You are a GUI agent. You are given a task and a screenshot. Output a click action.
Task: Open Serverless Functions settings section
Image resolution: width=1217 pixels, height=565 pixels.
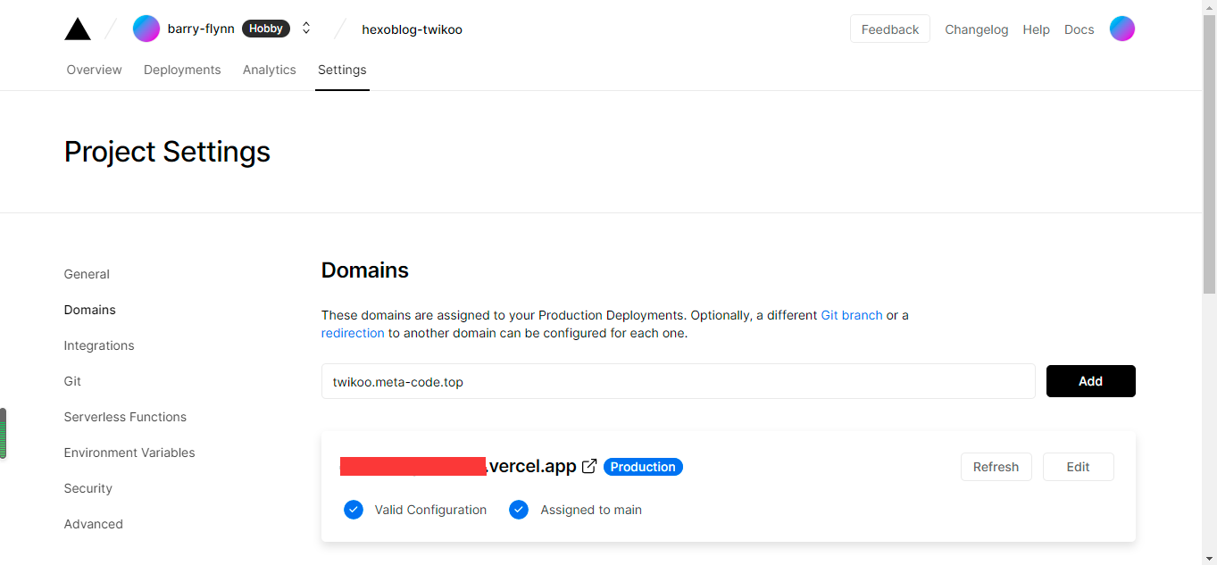click(x=125, y=417)
